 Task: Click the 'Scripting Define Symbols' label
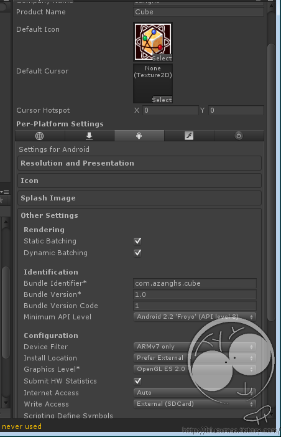coord(68,416)
